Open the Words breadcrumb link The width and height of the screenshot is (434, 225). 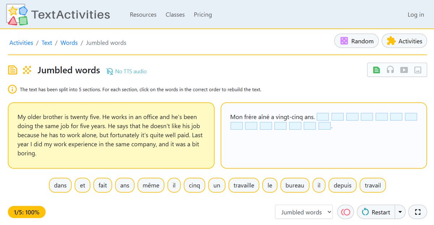point(69,42)
